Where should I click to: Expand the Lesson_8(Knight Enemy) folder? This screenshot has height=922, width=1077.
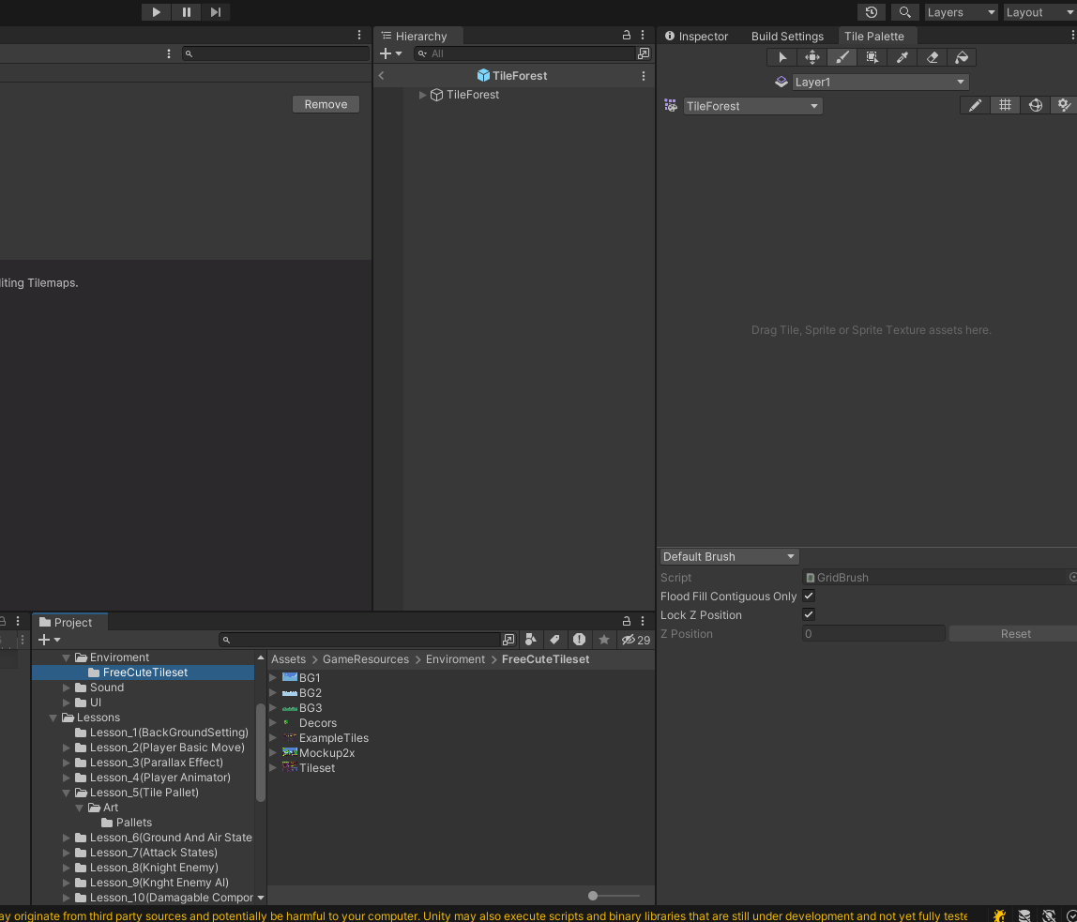[66, 868]
